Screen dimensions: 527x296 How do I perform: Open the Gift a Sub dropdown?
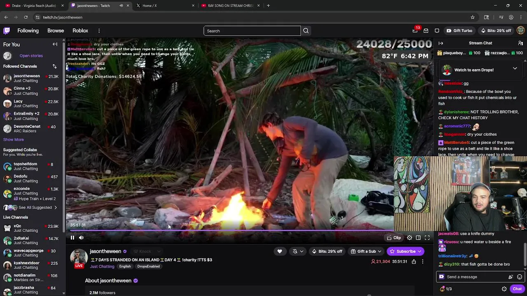point(366,251)
